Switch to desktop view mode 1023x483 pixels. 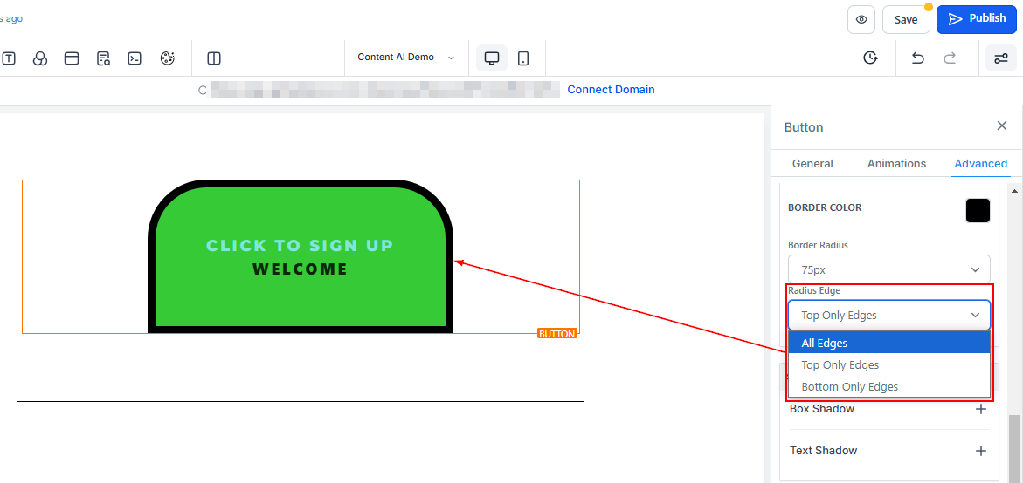(492, 58)
